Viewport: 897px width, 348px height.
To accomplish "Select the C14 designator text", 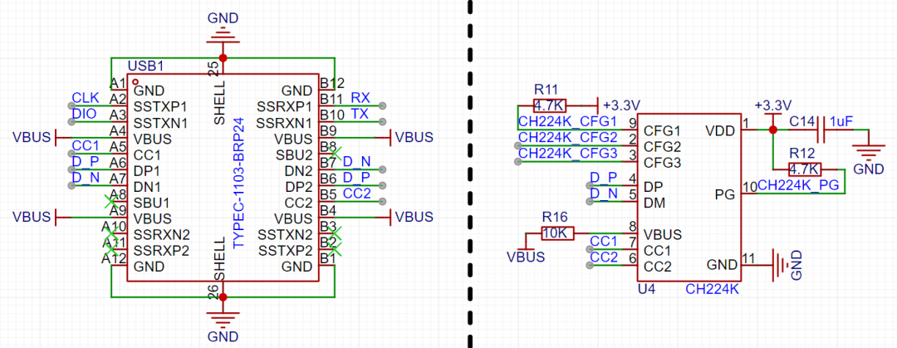I will tap(801, 121).
